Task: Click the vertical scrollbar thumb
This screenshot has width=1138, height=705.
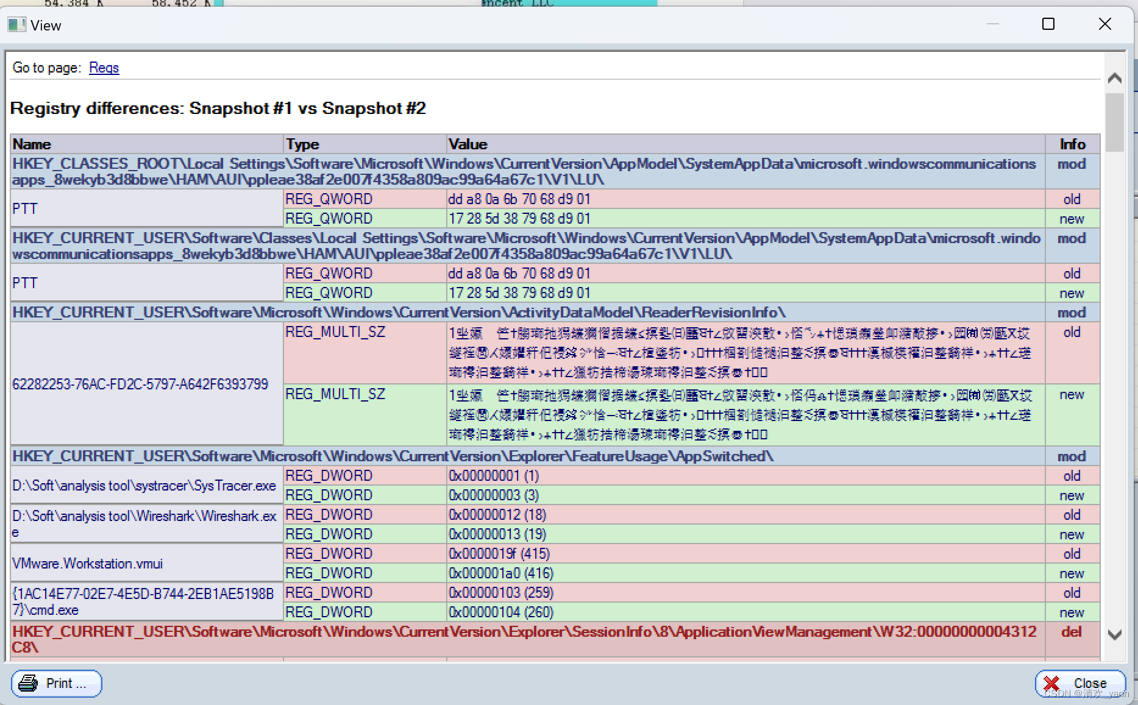Action: (1115, 122)
